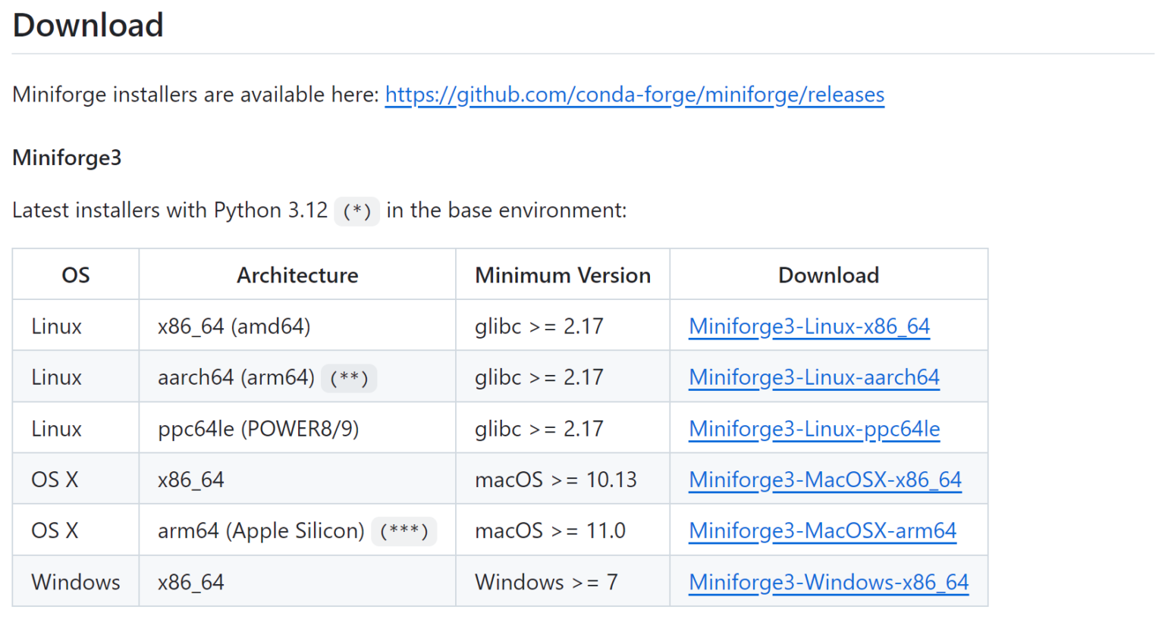Image resolution: width=1165 pixels, height=622 pixels.
Task: Select the Download page heading
Action: click(x=87, y=25)
